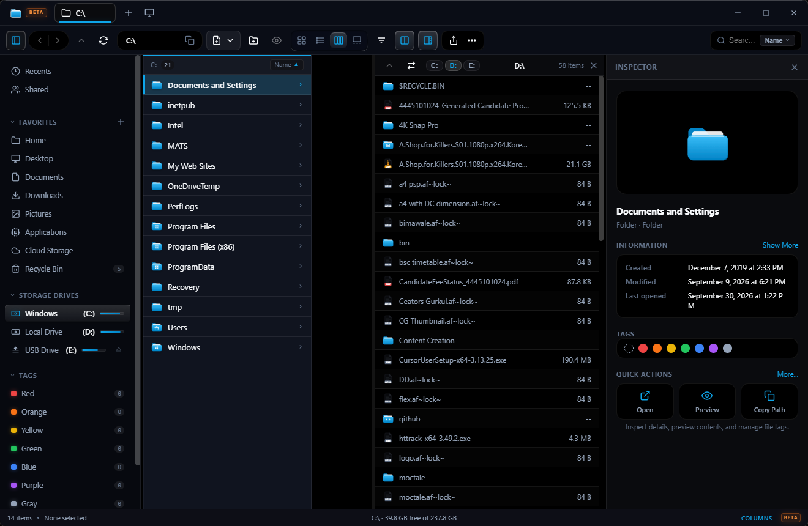The image size is (808, 526).
Task: Select the columns view layout
Action: click(x=338, y=40)
